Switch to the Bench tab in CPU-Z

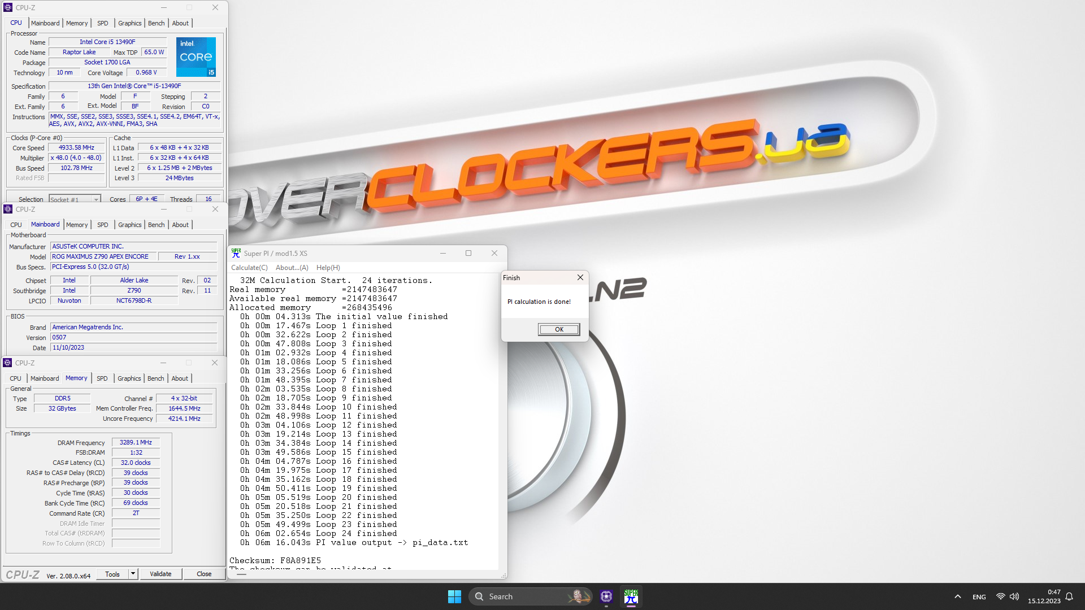tap(156, 23)
